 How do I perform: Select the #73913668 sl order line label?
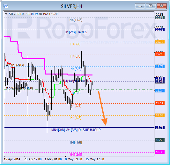[x=15, y=65]
